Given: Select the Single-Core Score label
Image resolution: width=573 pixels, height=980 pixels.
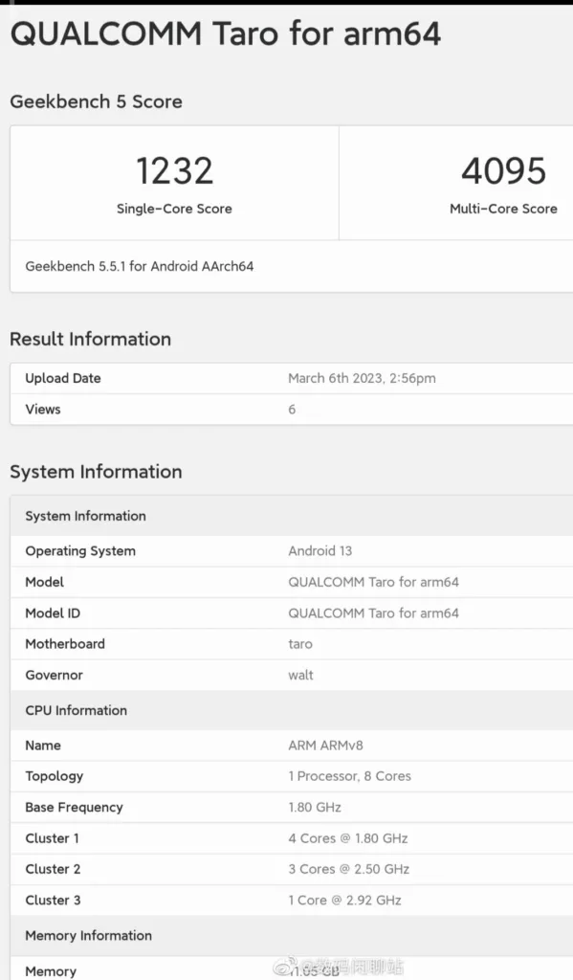Looking at the screenshot, I should click(174, 209).
